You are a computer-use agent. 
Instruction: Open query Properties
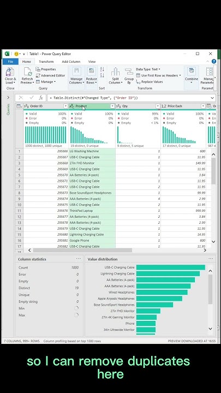click(46, 69)
